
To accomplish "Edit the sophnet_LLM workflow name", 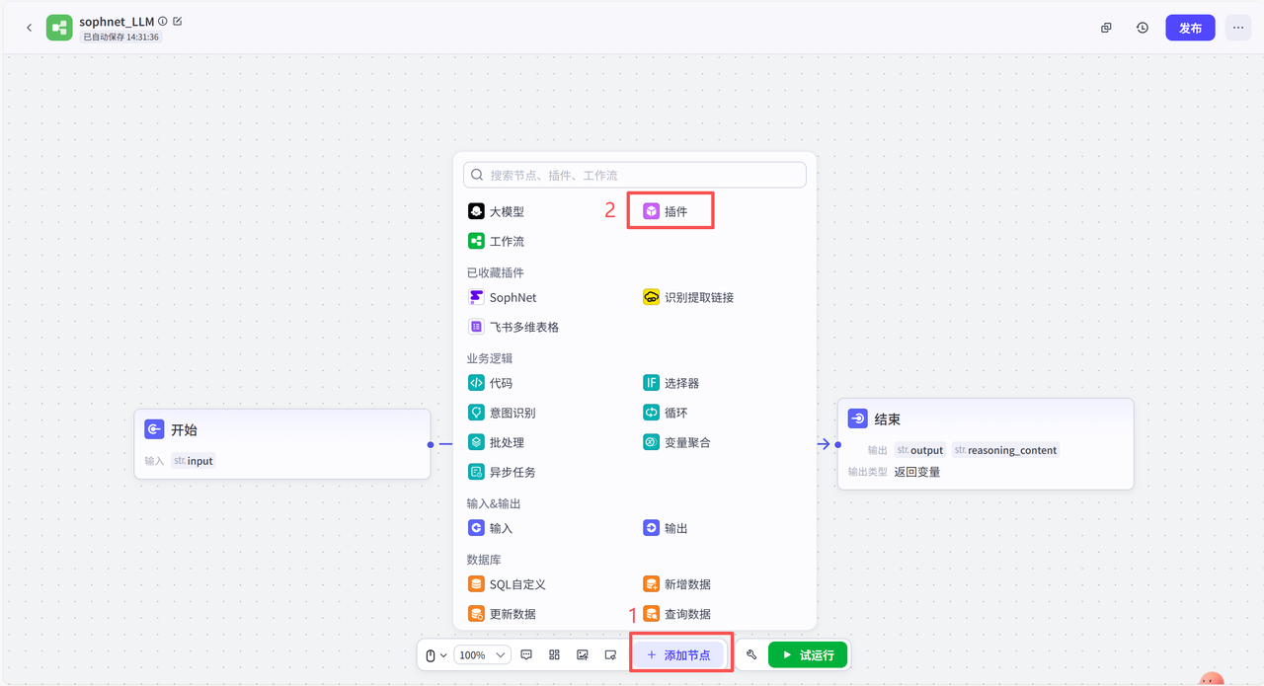I will click(178, 21).
